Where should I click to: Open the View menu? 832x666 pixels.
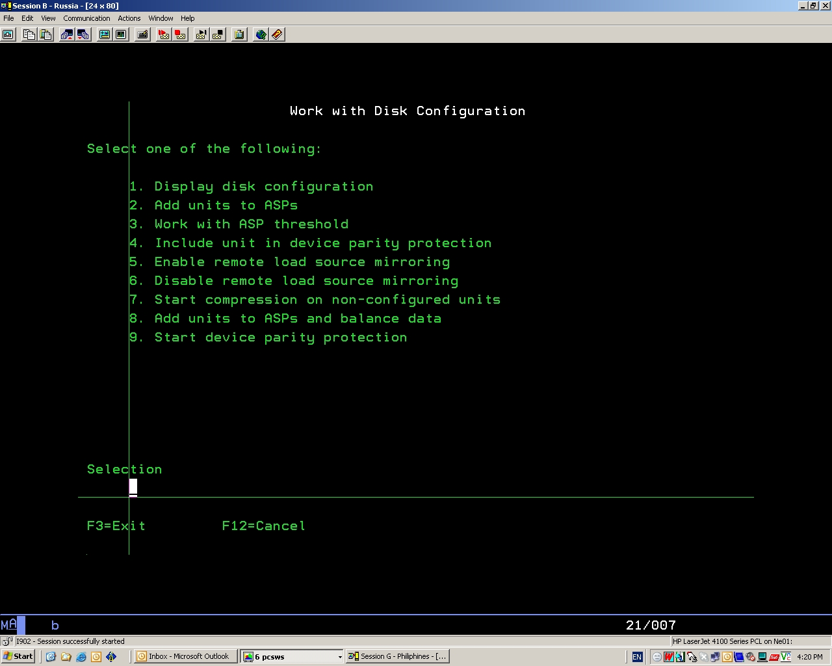(48, 18)
